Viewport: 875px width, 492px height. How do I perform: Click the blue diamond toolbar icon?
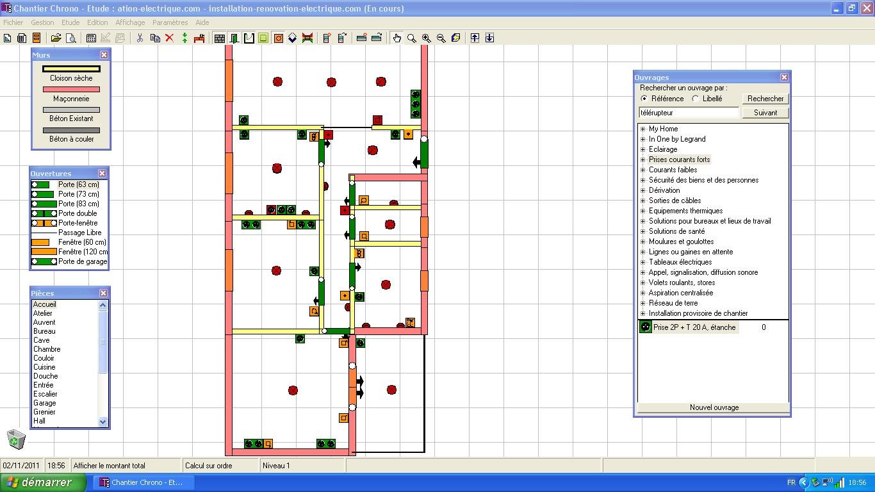tap(293, 38)
